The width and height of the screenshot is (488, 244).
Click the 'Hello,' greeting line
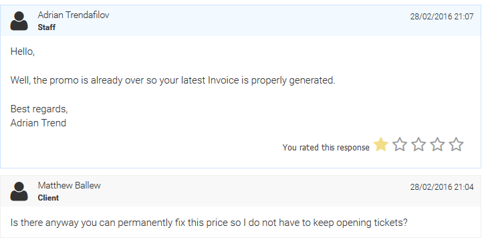point(23,51)
